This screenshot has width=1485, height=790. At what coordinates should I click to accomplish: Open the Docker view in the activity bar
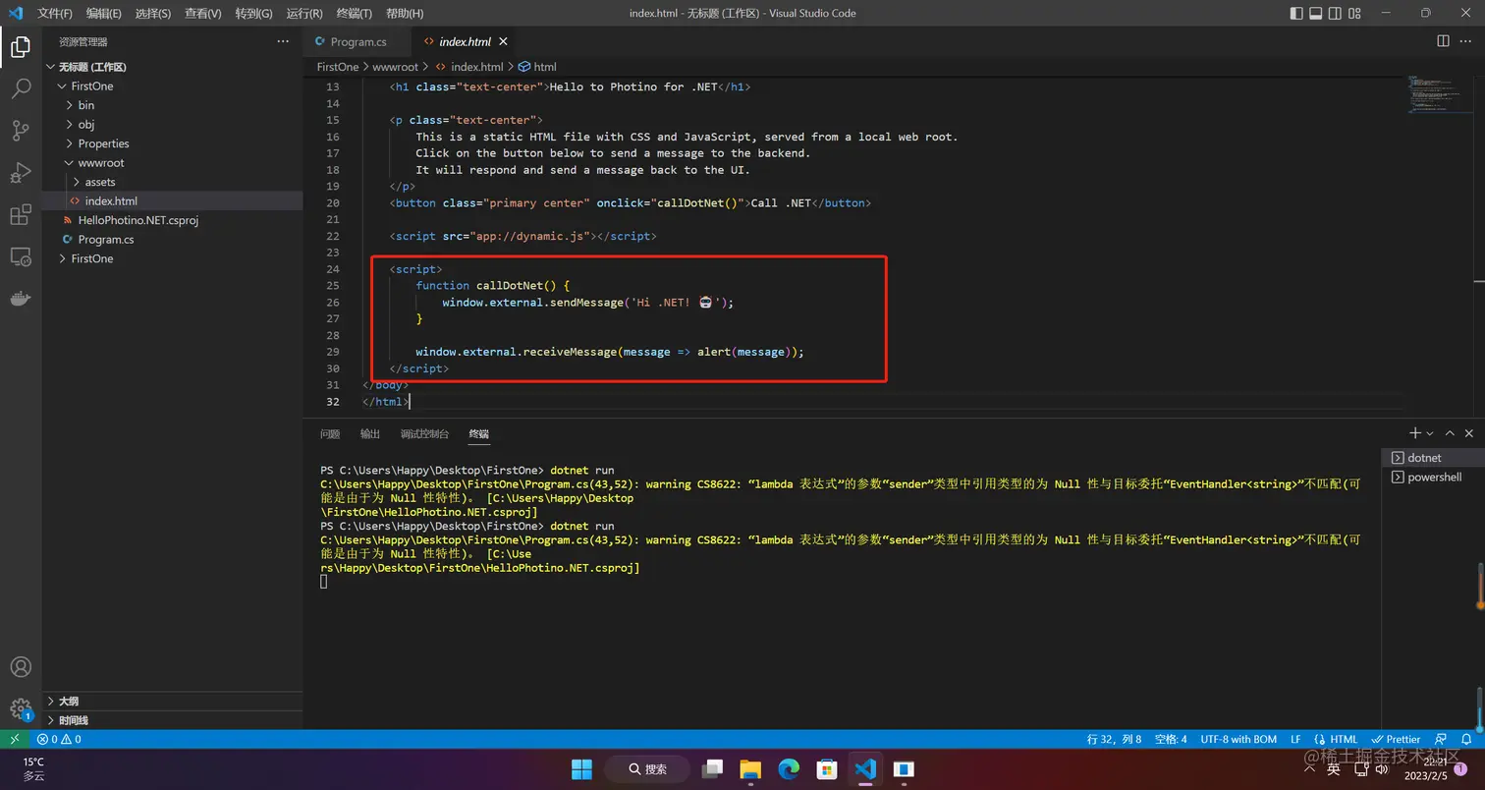[x=21, y=299]
